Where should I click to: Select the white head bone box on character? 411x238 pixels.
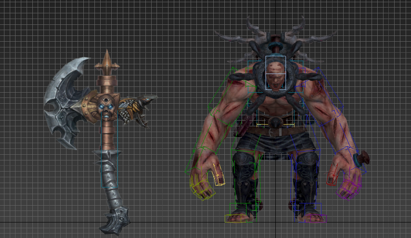click(275, 73)
